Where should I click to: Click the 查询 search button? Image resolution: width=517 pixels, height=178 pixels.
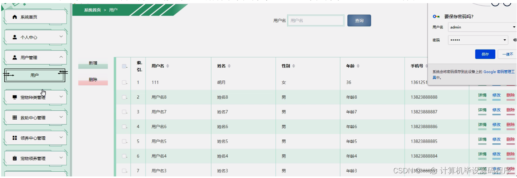(359, 21)
